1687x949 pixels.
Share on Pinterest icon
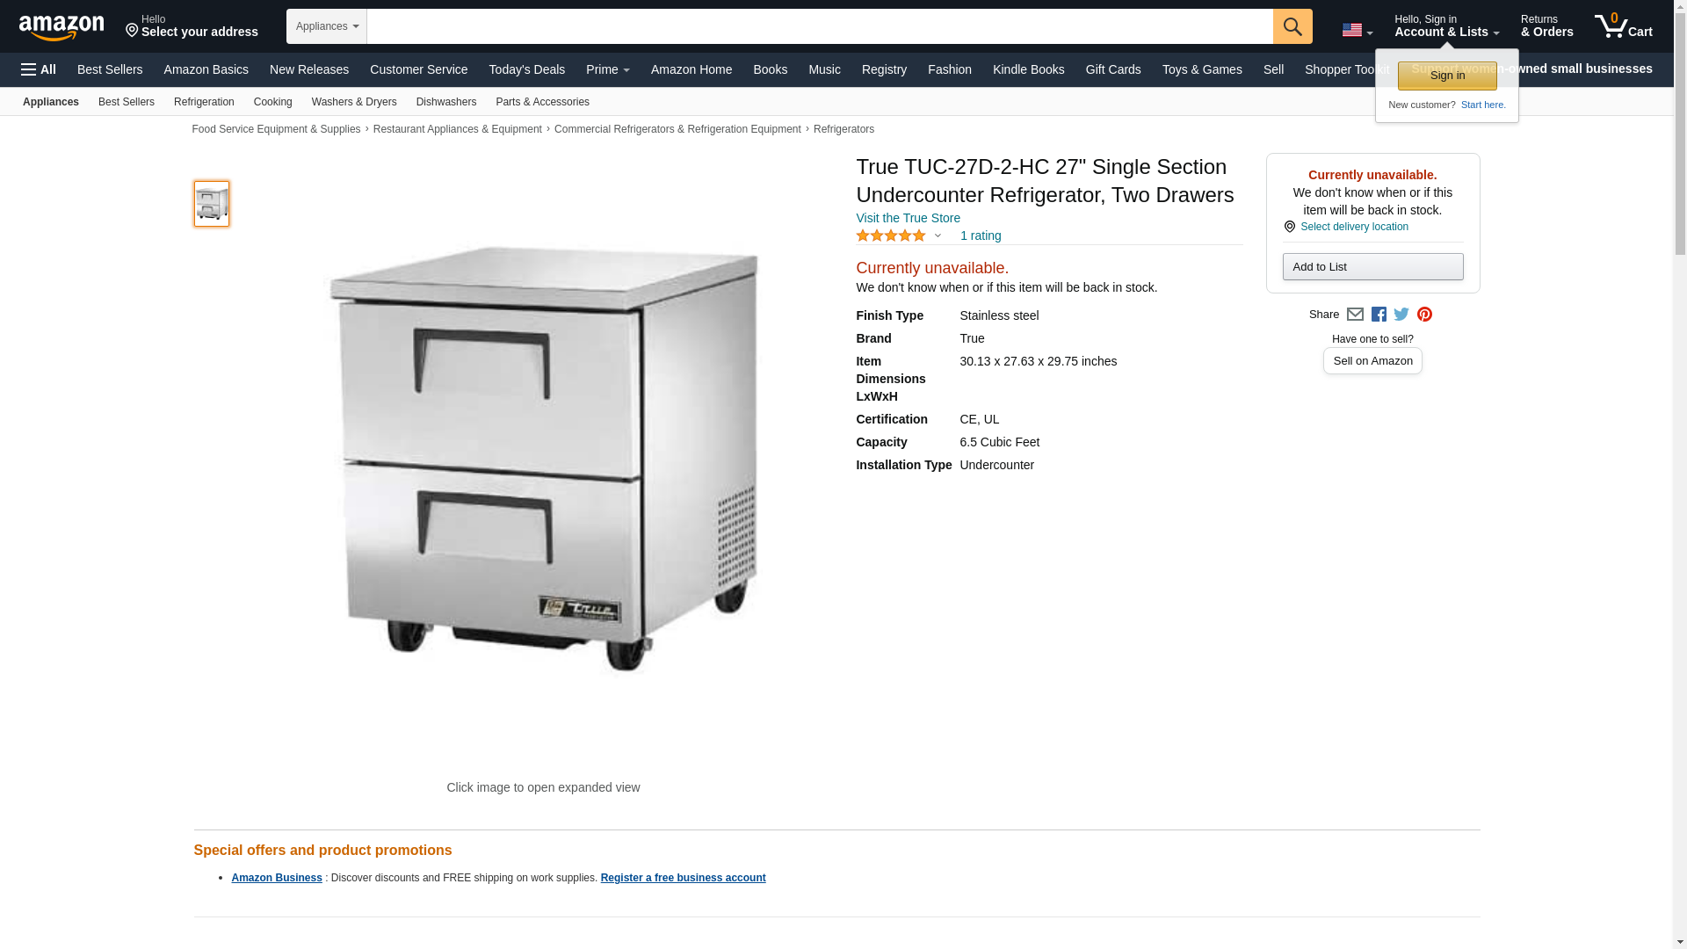[x=1424, y=315]
